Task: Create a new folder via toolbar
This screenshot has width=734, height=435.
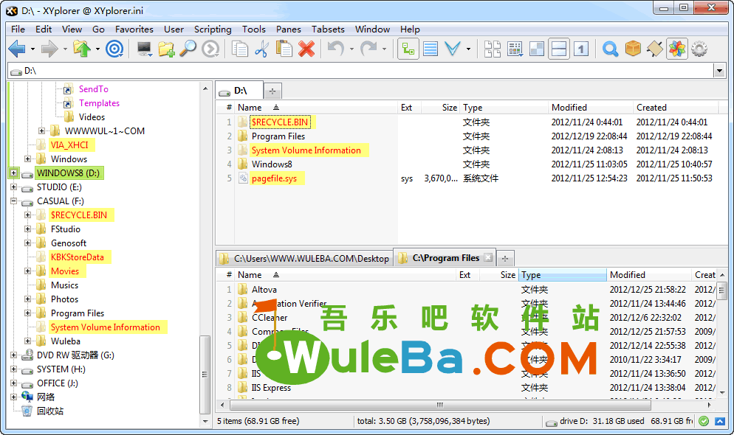Action: (166, 49)
